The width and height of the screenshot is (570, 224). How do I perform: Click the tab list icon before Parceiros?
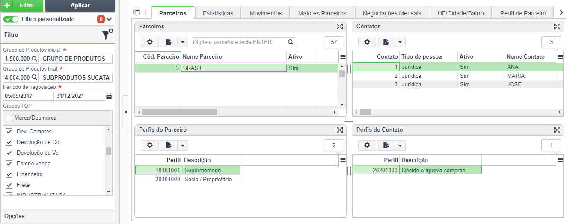click(x=137, y=12)
